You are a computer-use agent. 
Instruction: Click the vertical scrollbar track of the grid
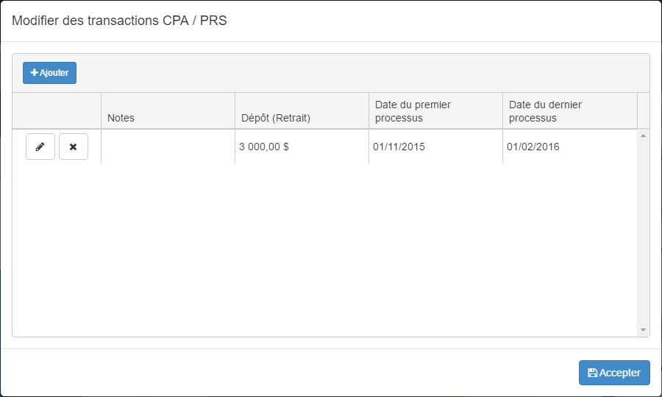[644, 236]
